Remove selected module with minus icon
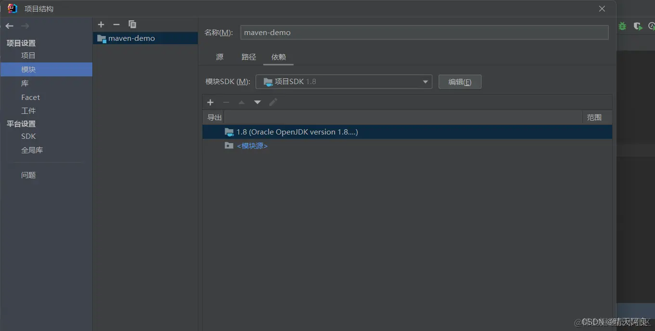Viewport: 655px width, 331px height. (116, 25)
